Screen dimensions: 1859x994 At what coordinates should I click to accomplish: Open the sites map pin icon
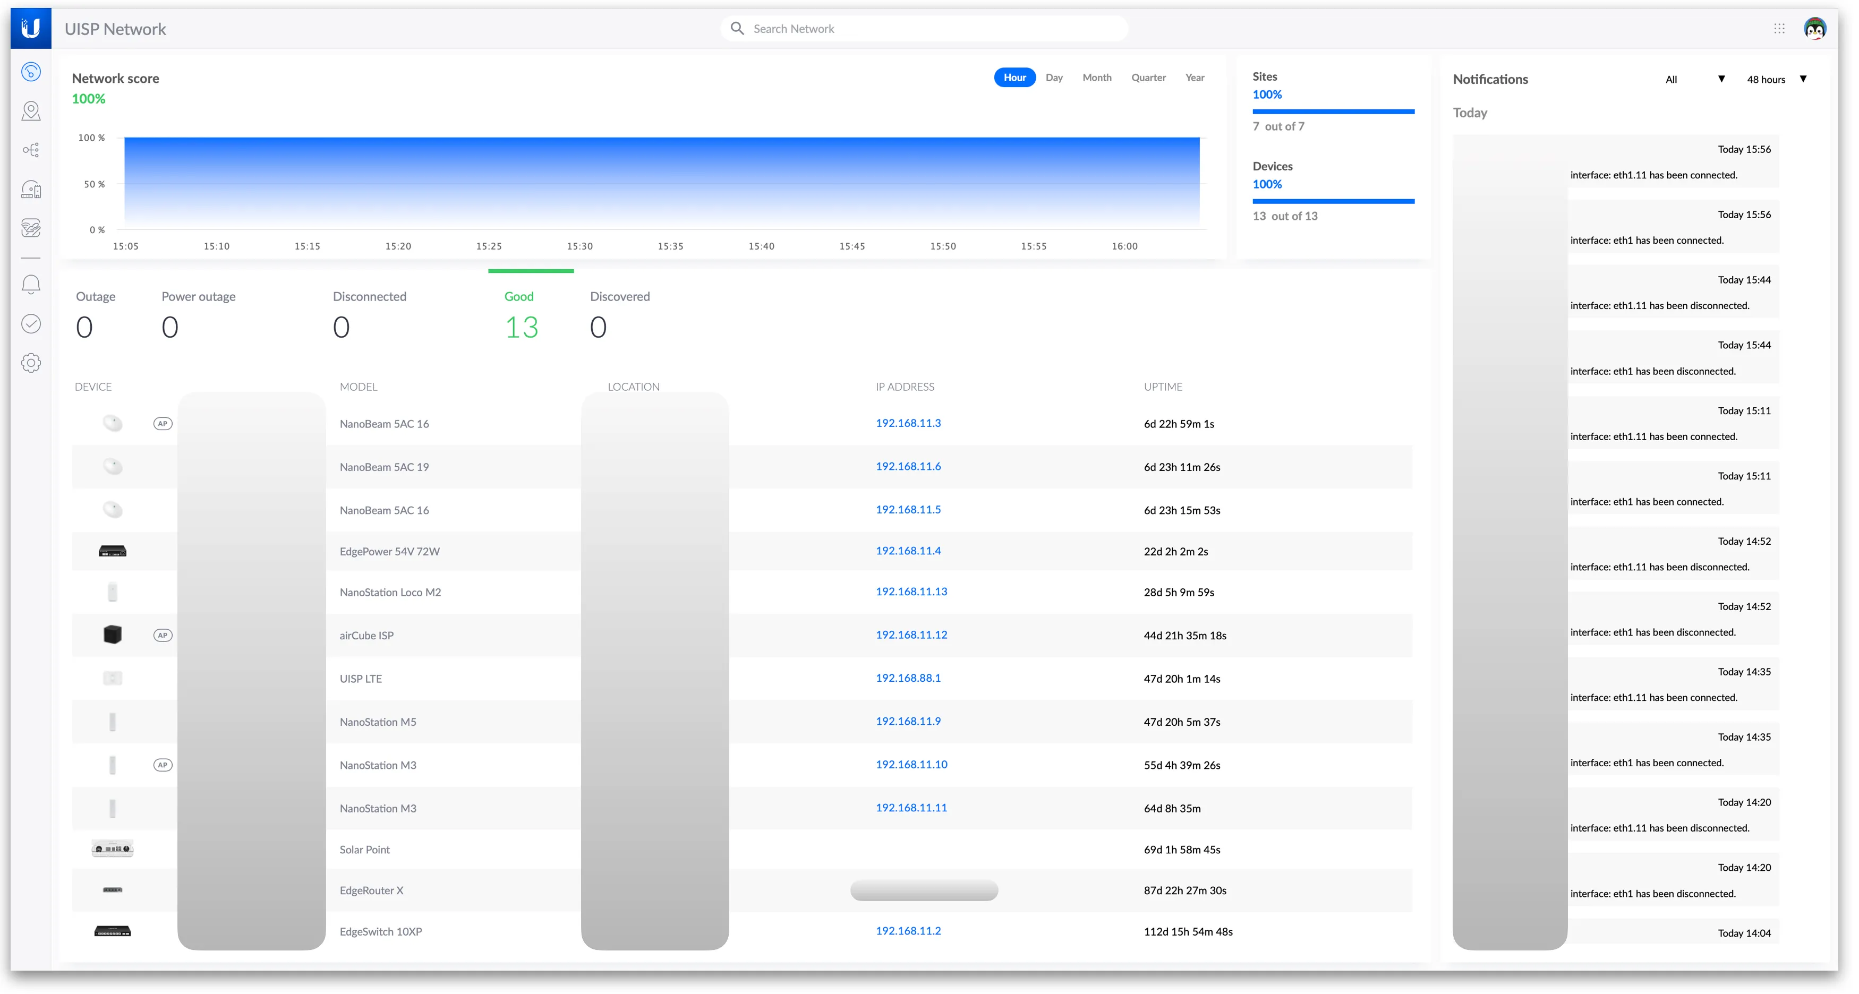[x=31, y=110]
